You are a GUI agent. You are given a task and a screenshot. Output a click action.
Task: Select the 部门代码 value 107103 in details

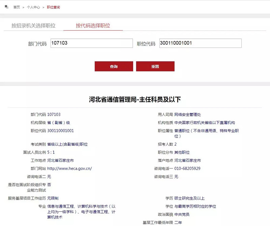click(x=54, y=114)
